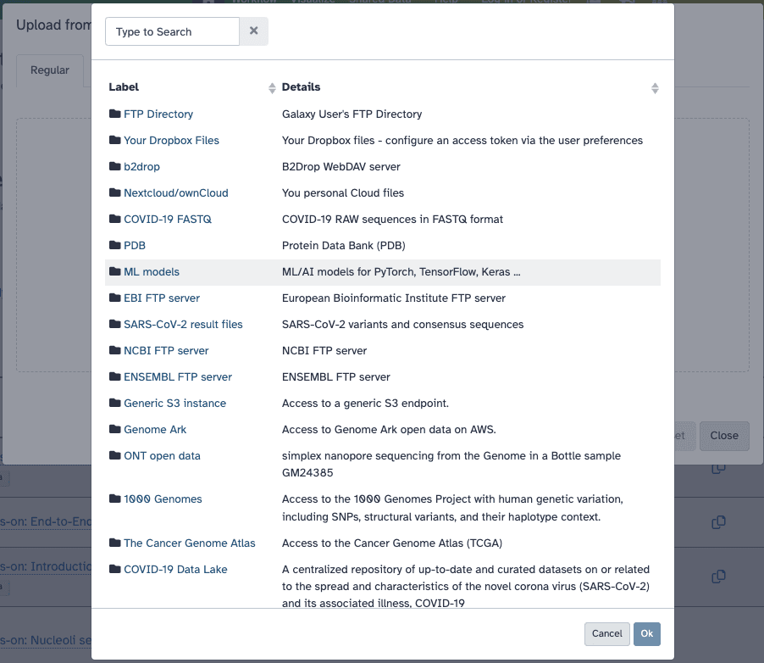Close the upload dialog behind

724,435
